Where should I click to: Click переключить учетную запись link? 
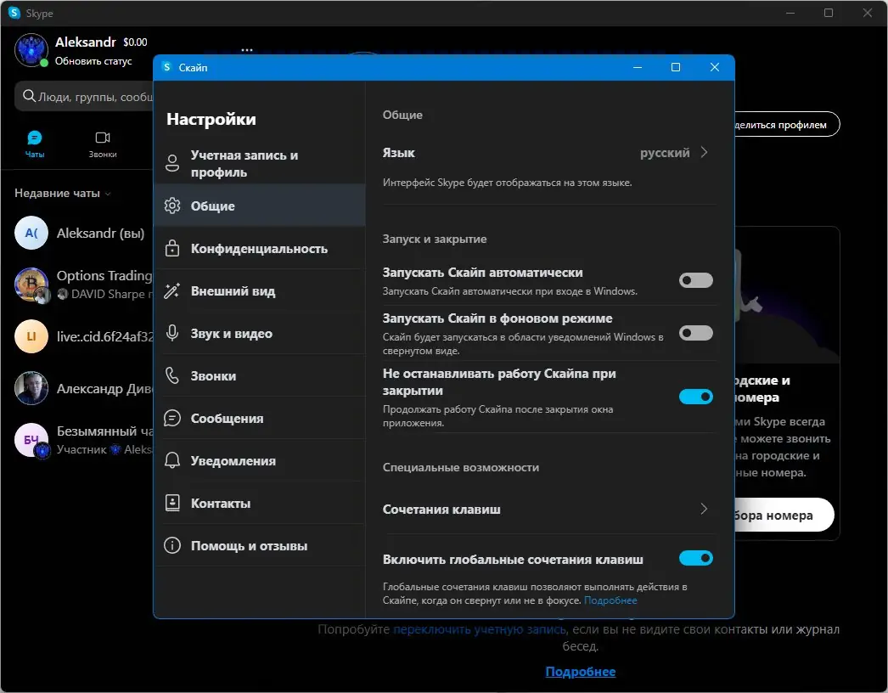tap(480, 629)
